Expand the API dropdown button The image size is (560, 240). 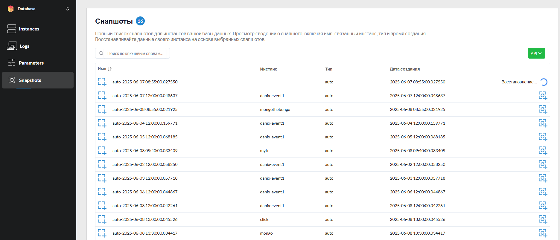536,53
